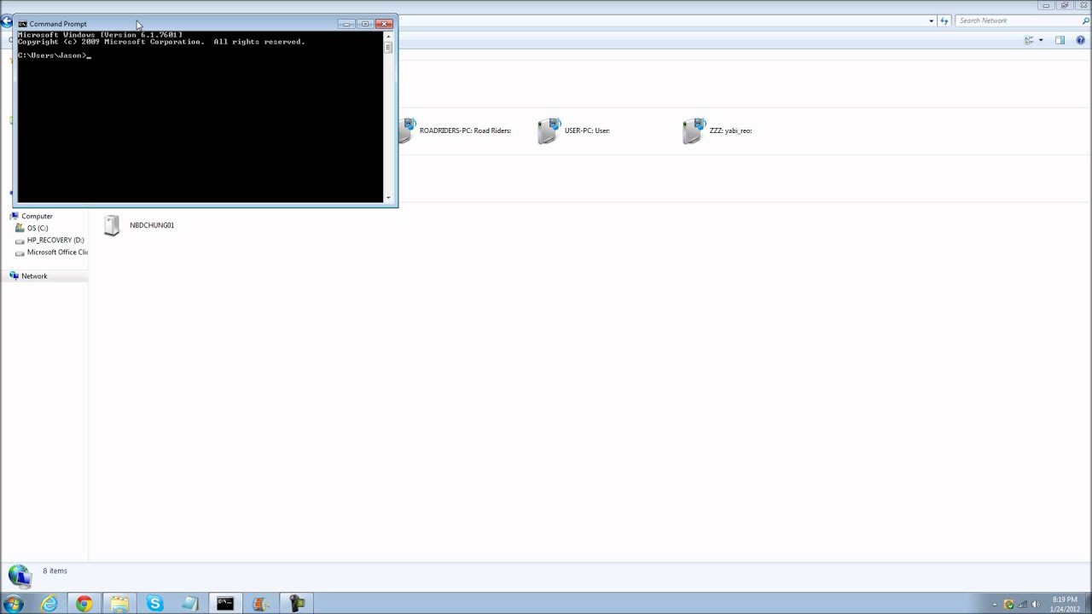Click the Explorer back navigation button

[x=6, y=21]
